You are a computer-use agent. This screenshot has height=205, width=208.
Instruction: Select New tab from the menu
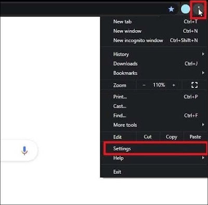tap(154, 22)
